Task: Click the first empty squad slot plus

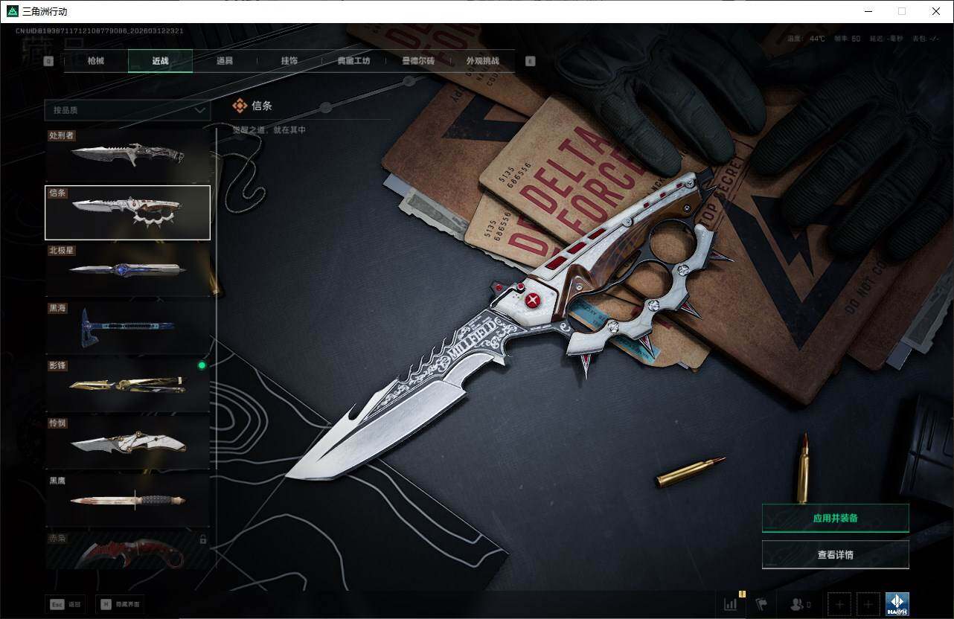Action: 839,604
